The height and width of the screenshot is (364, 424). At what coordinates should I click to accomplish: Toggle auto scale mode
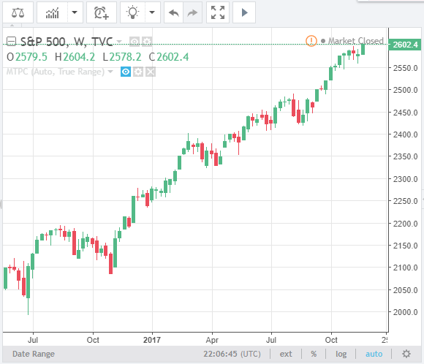click(374, 354)
